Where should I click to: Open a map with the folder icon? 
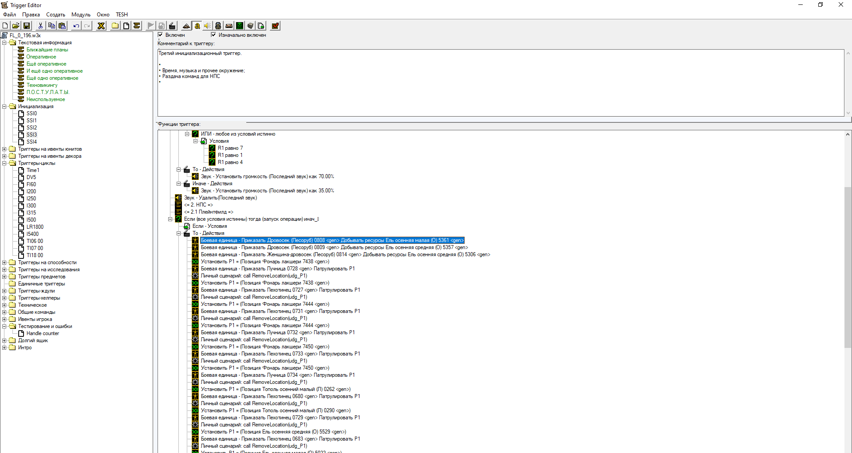(x=16, y=26)
